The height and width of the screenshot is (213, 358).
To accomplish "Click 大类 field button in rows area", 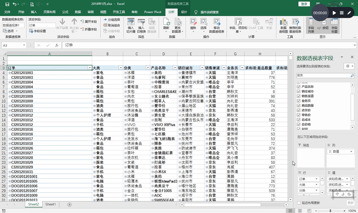I will 308,185.
